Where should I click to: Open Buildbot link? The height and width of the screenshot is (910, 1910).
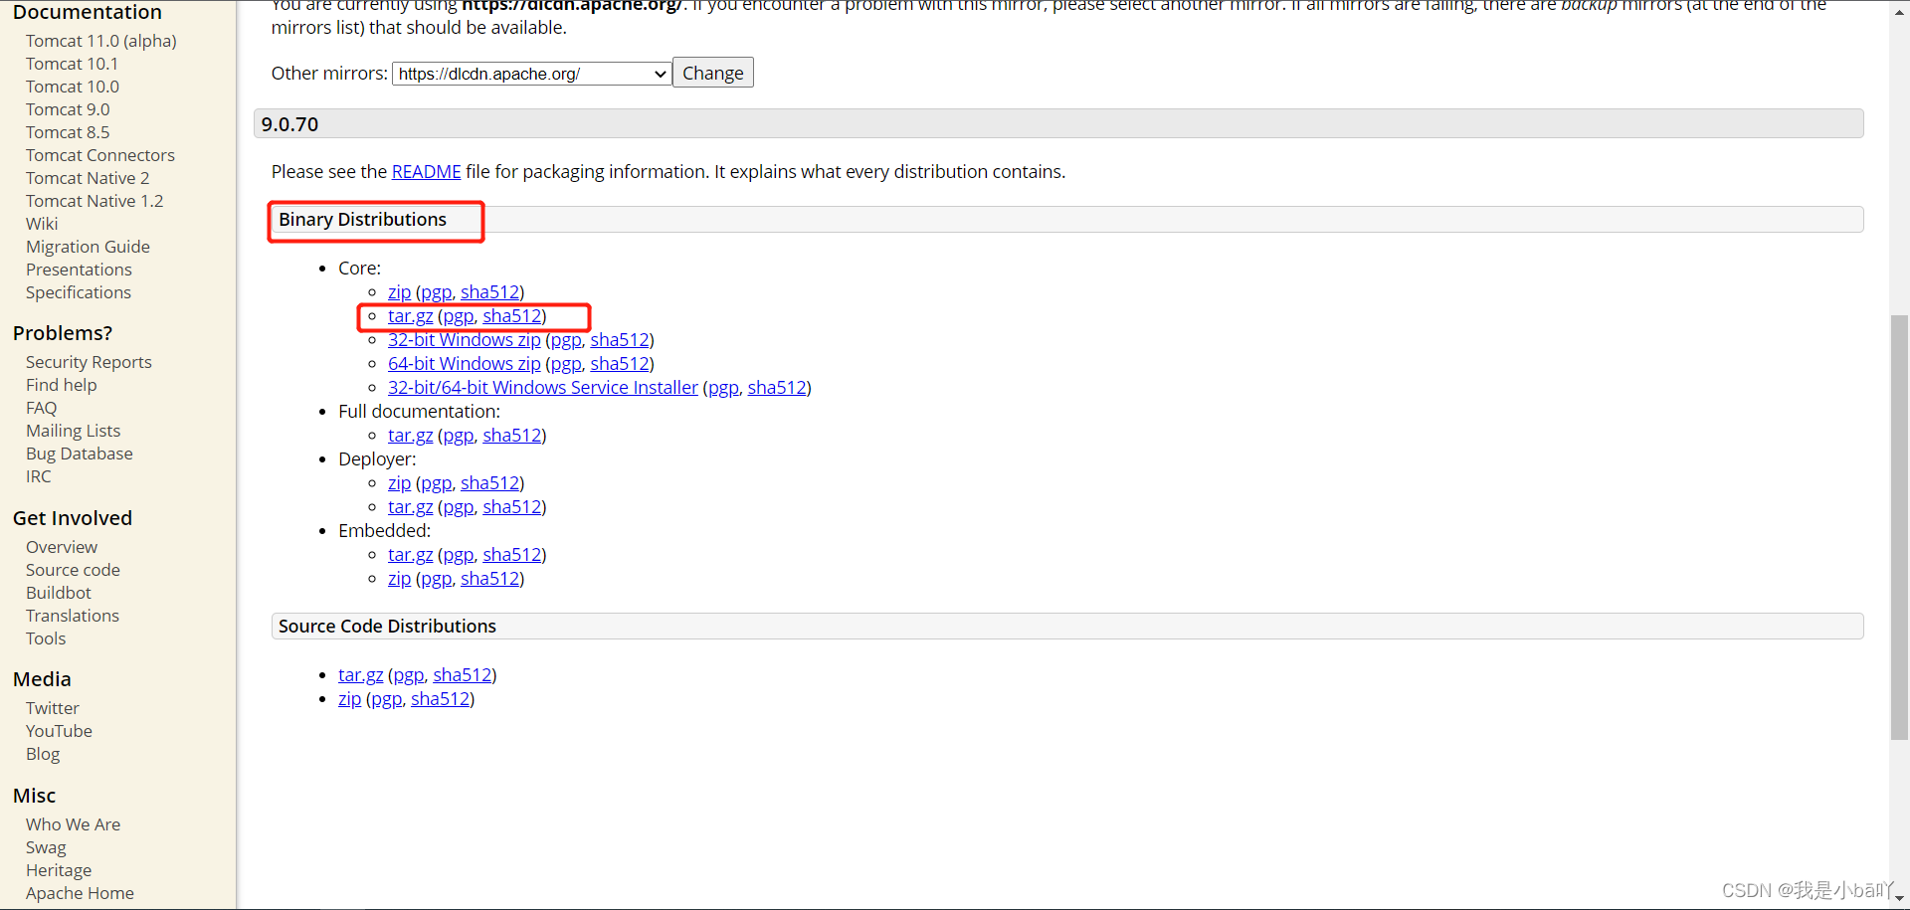click(x=59, y=593)
